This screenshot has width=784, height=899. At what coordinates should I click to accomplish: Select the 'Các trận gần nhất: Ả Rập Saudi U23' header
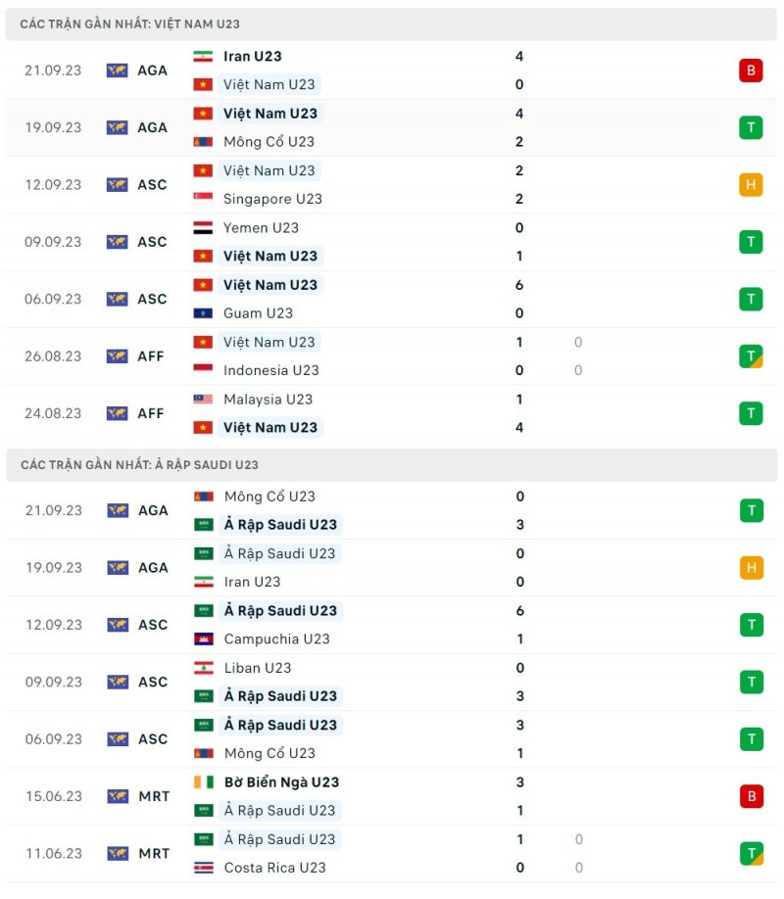click(x=139, y=464)
